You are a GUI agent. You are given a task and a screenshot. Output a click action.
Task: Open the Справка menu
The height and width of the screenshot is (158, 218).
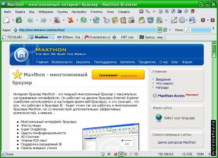124,12
